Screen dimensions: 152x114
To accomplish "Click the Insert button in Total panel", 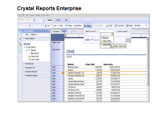I will pyautogui.click(x=128, y=40).
